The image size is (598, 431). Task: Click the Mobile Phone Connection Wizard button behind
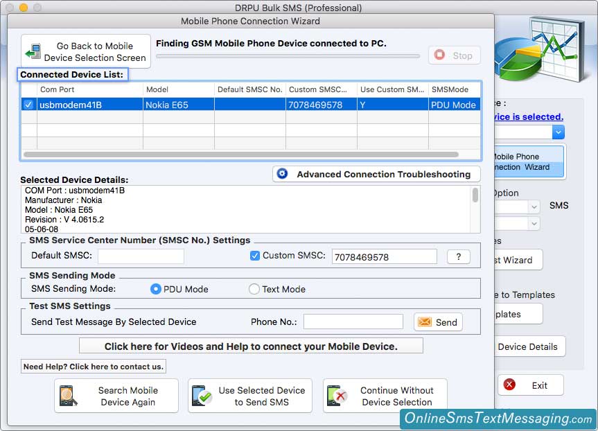[529, 161]
